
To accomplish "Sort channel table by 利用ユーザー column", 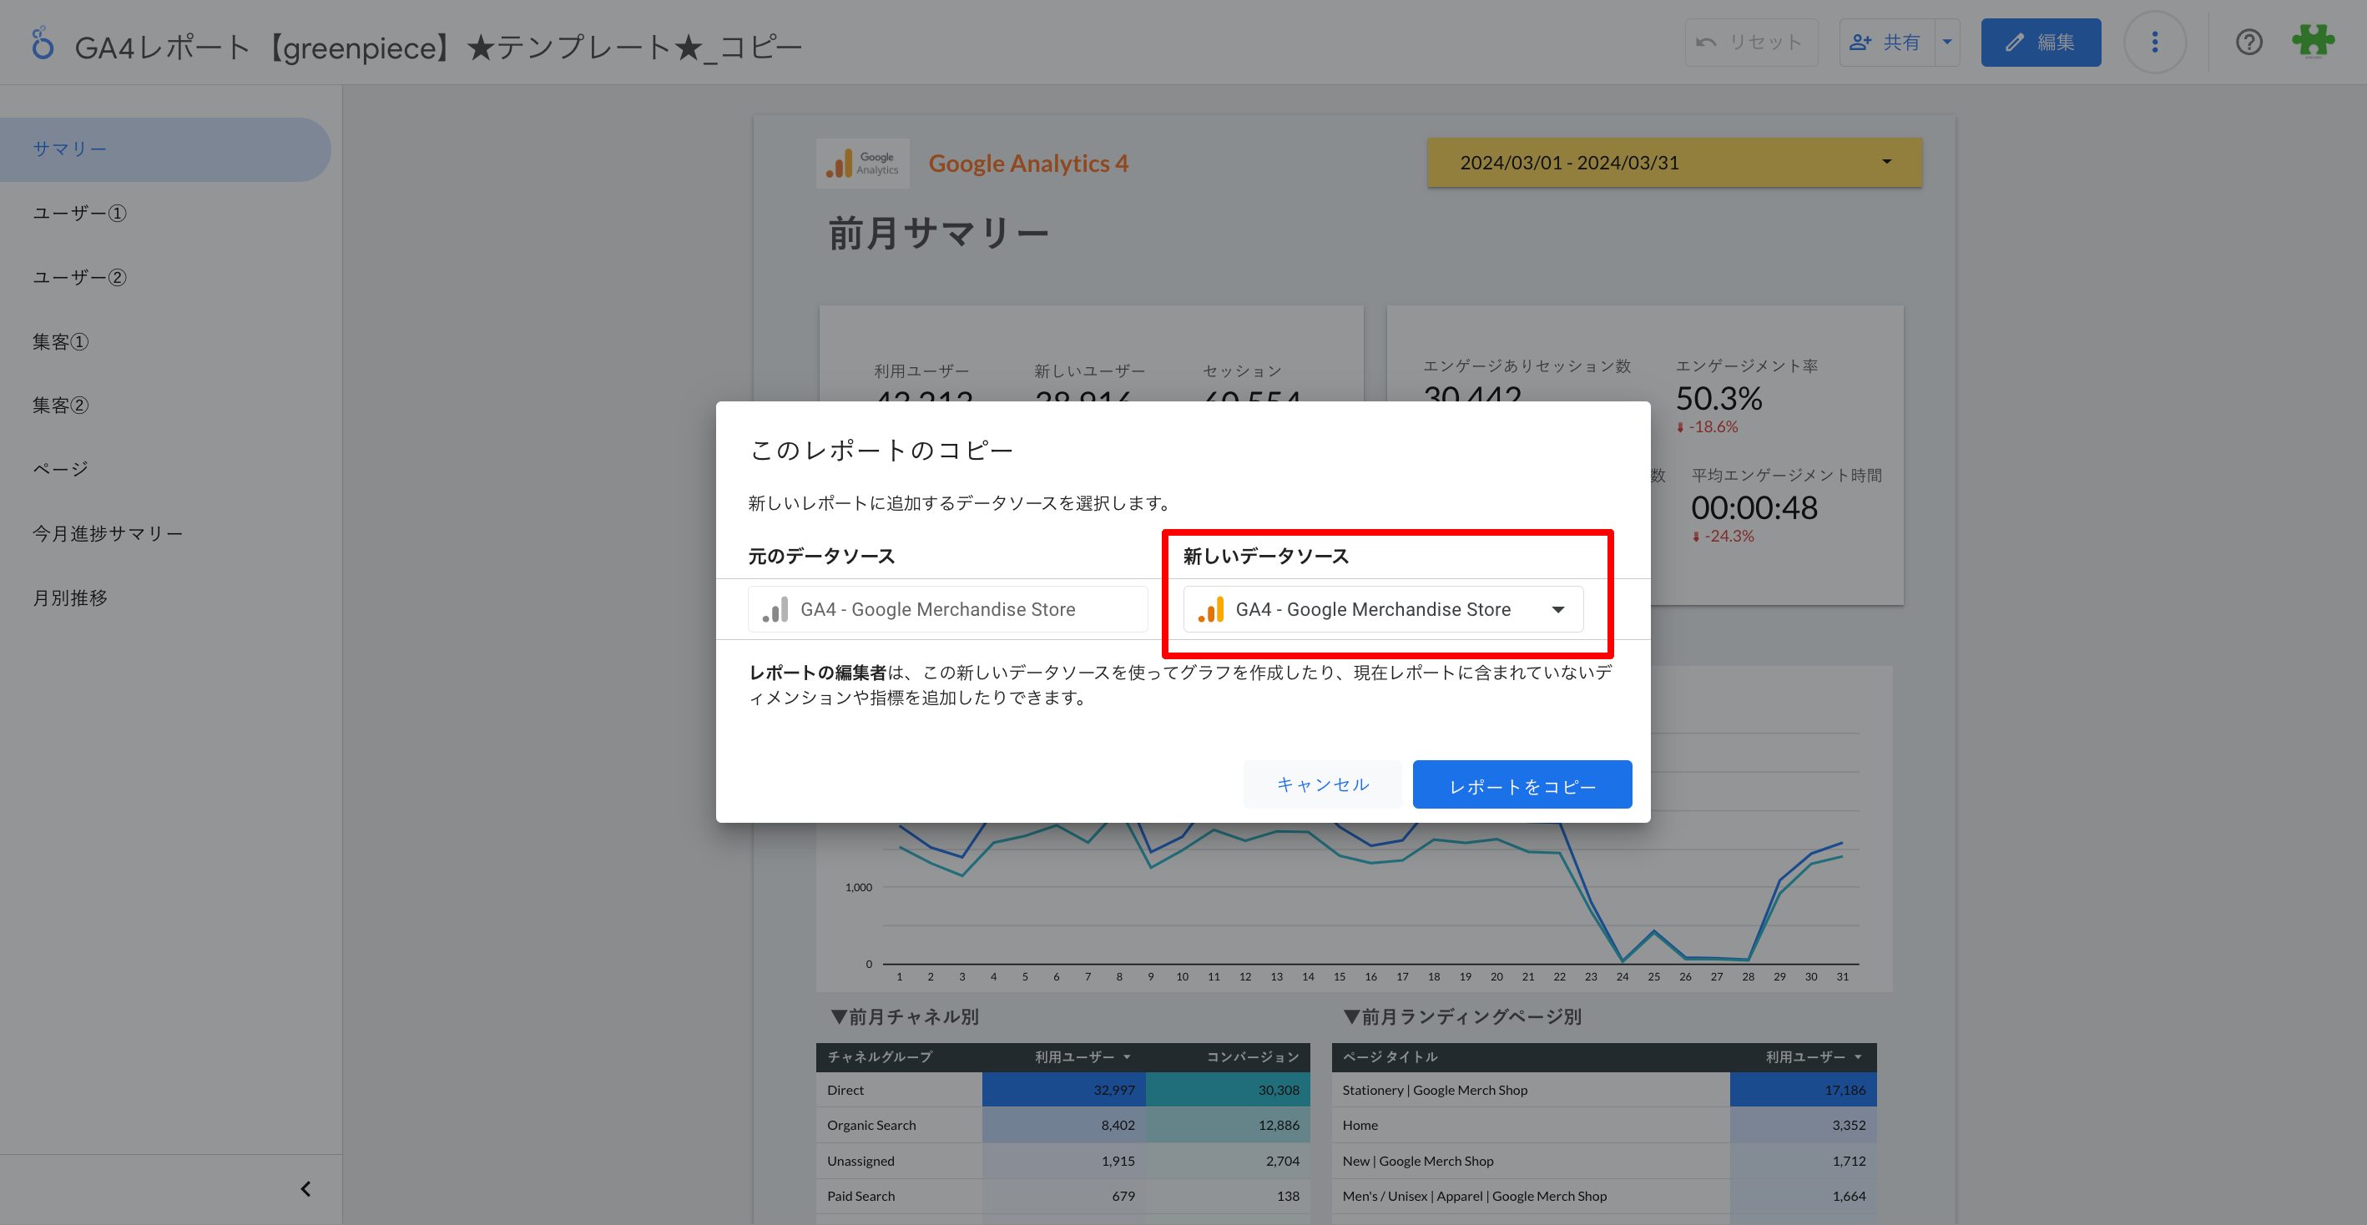I will [1082, 1056].
